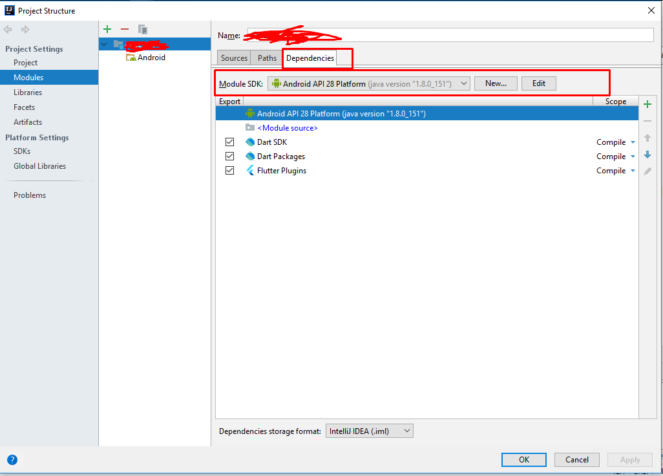The width and height of the screenshot is (663, 476).
Task: Switch to the Sources tab
Action: coord(234,58)
